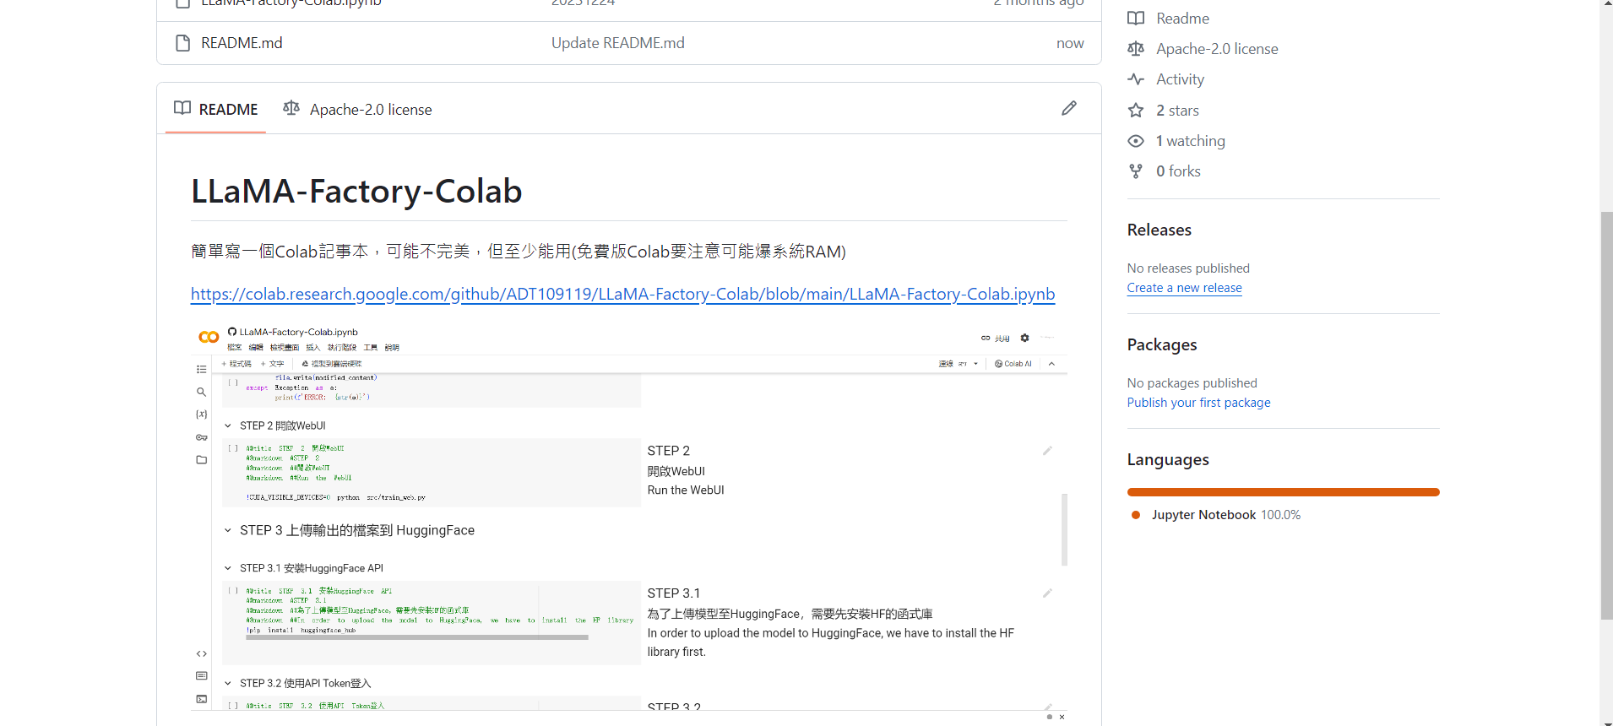Switch to the Apache-2.0 license tab

pyautogui.click(x=357, y=110)
